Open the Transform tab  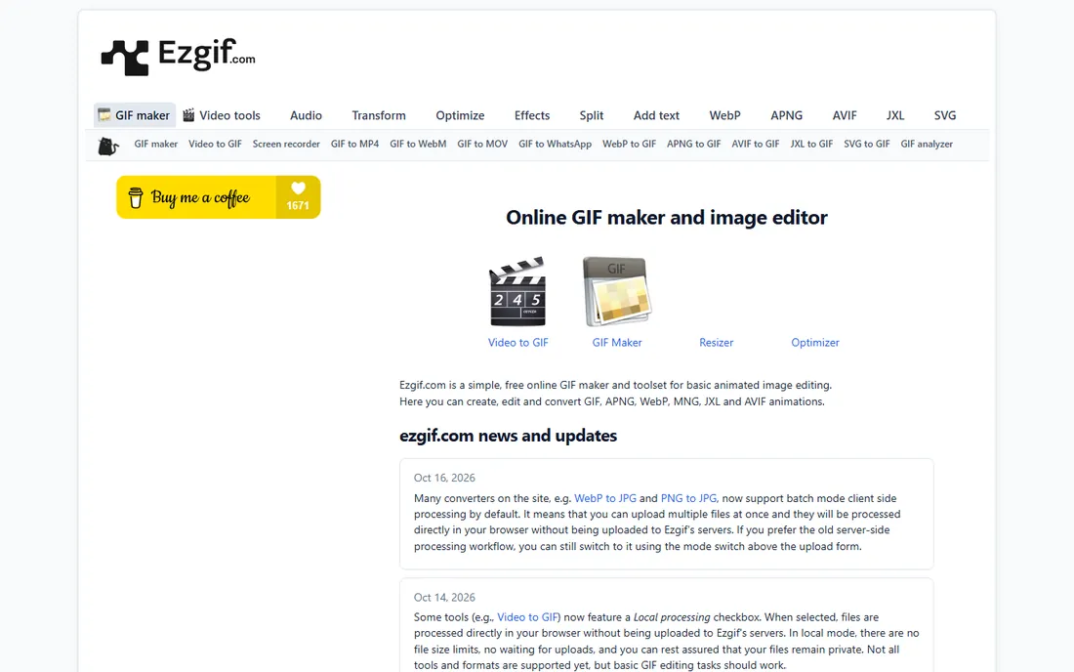click(379, 115)
